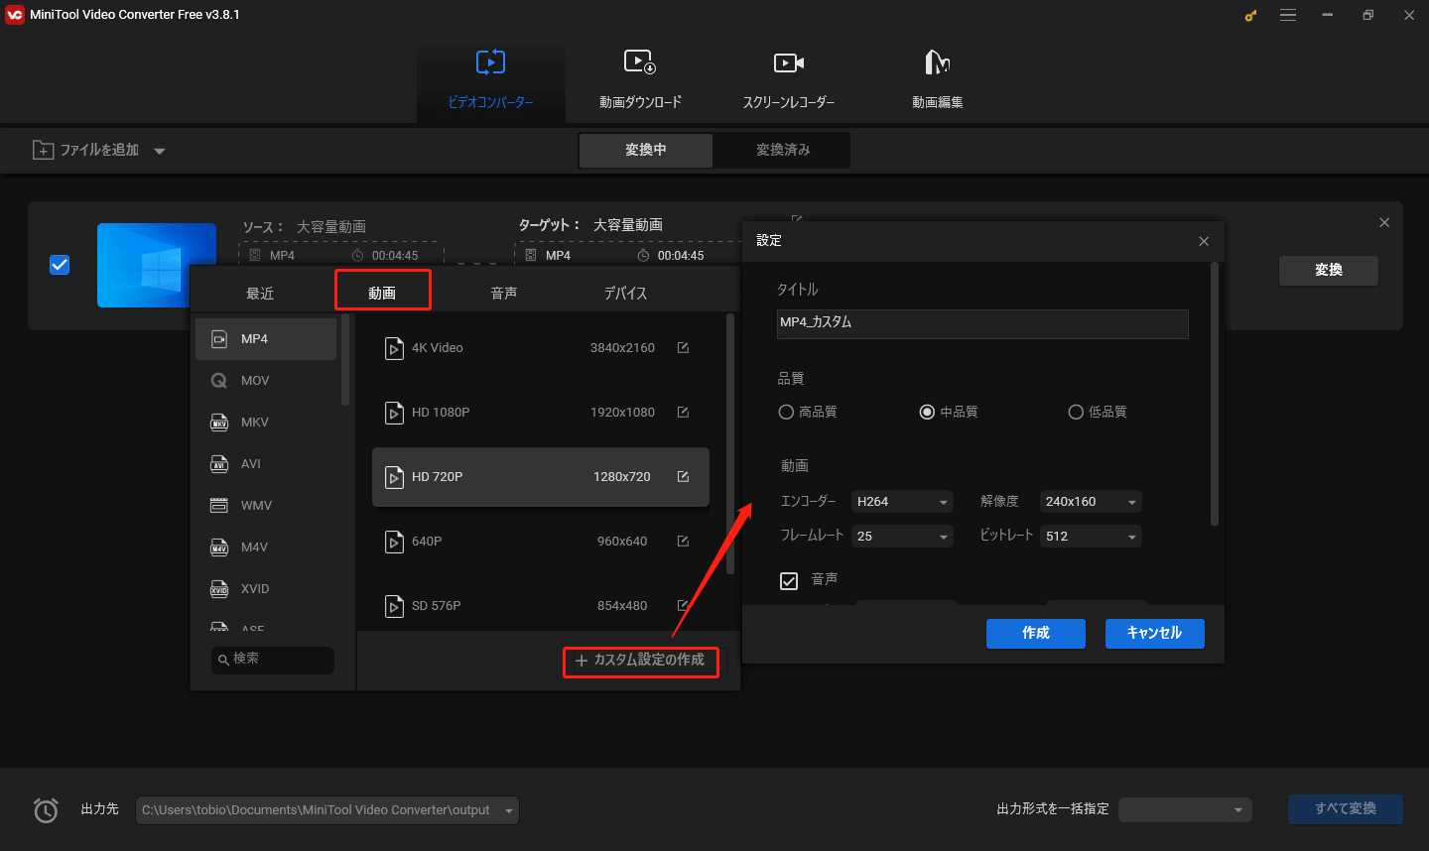
Task: Click the format list vertical scrollbar
Action: tap(345, 360)
